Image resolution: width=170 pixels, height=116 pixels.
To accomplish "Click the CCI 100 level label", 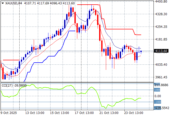I will coord(157,90).
